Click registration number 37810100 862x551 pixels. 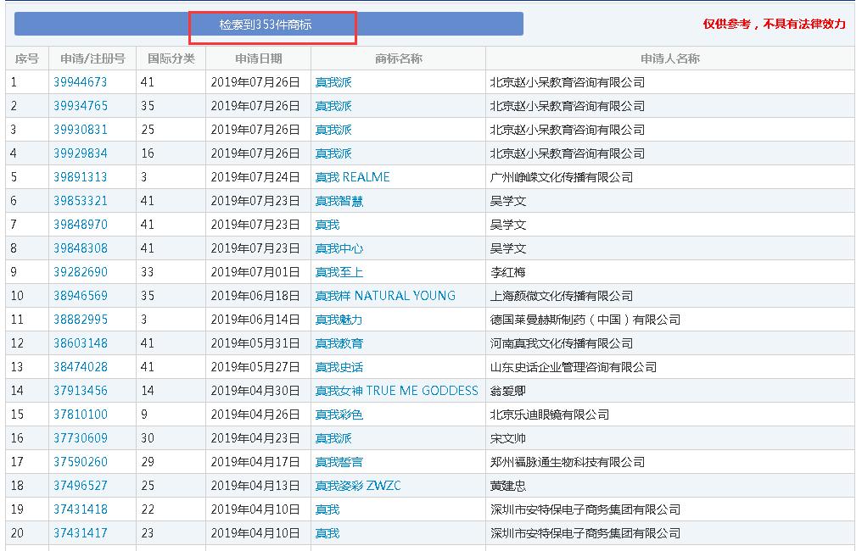tap(81, 415)
